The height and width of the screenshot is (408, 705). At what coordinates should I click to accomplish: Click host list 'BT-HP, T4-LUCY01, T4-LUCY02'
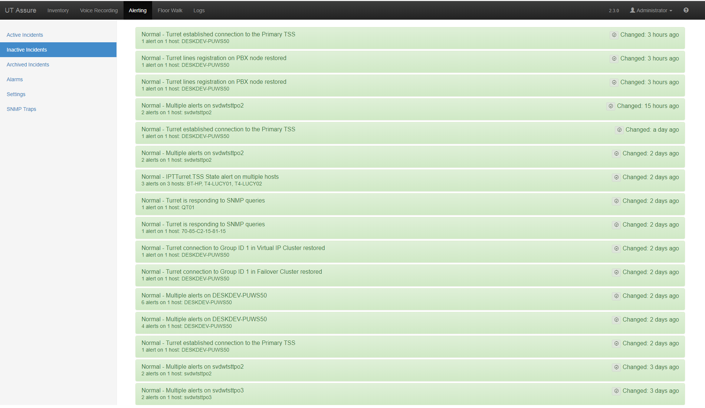coord(224,184)
